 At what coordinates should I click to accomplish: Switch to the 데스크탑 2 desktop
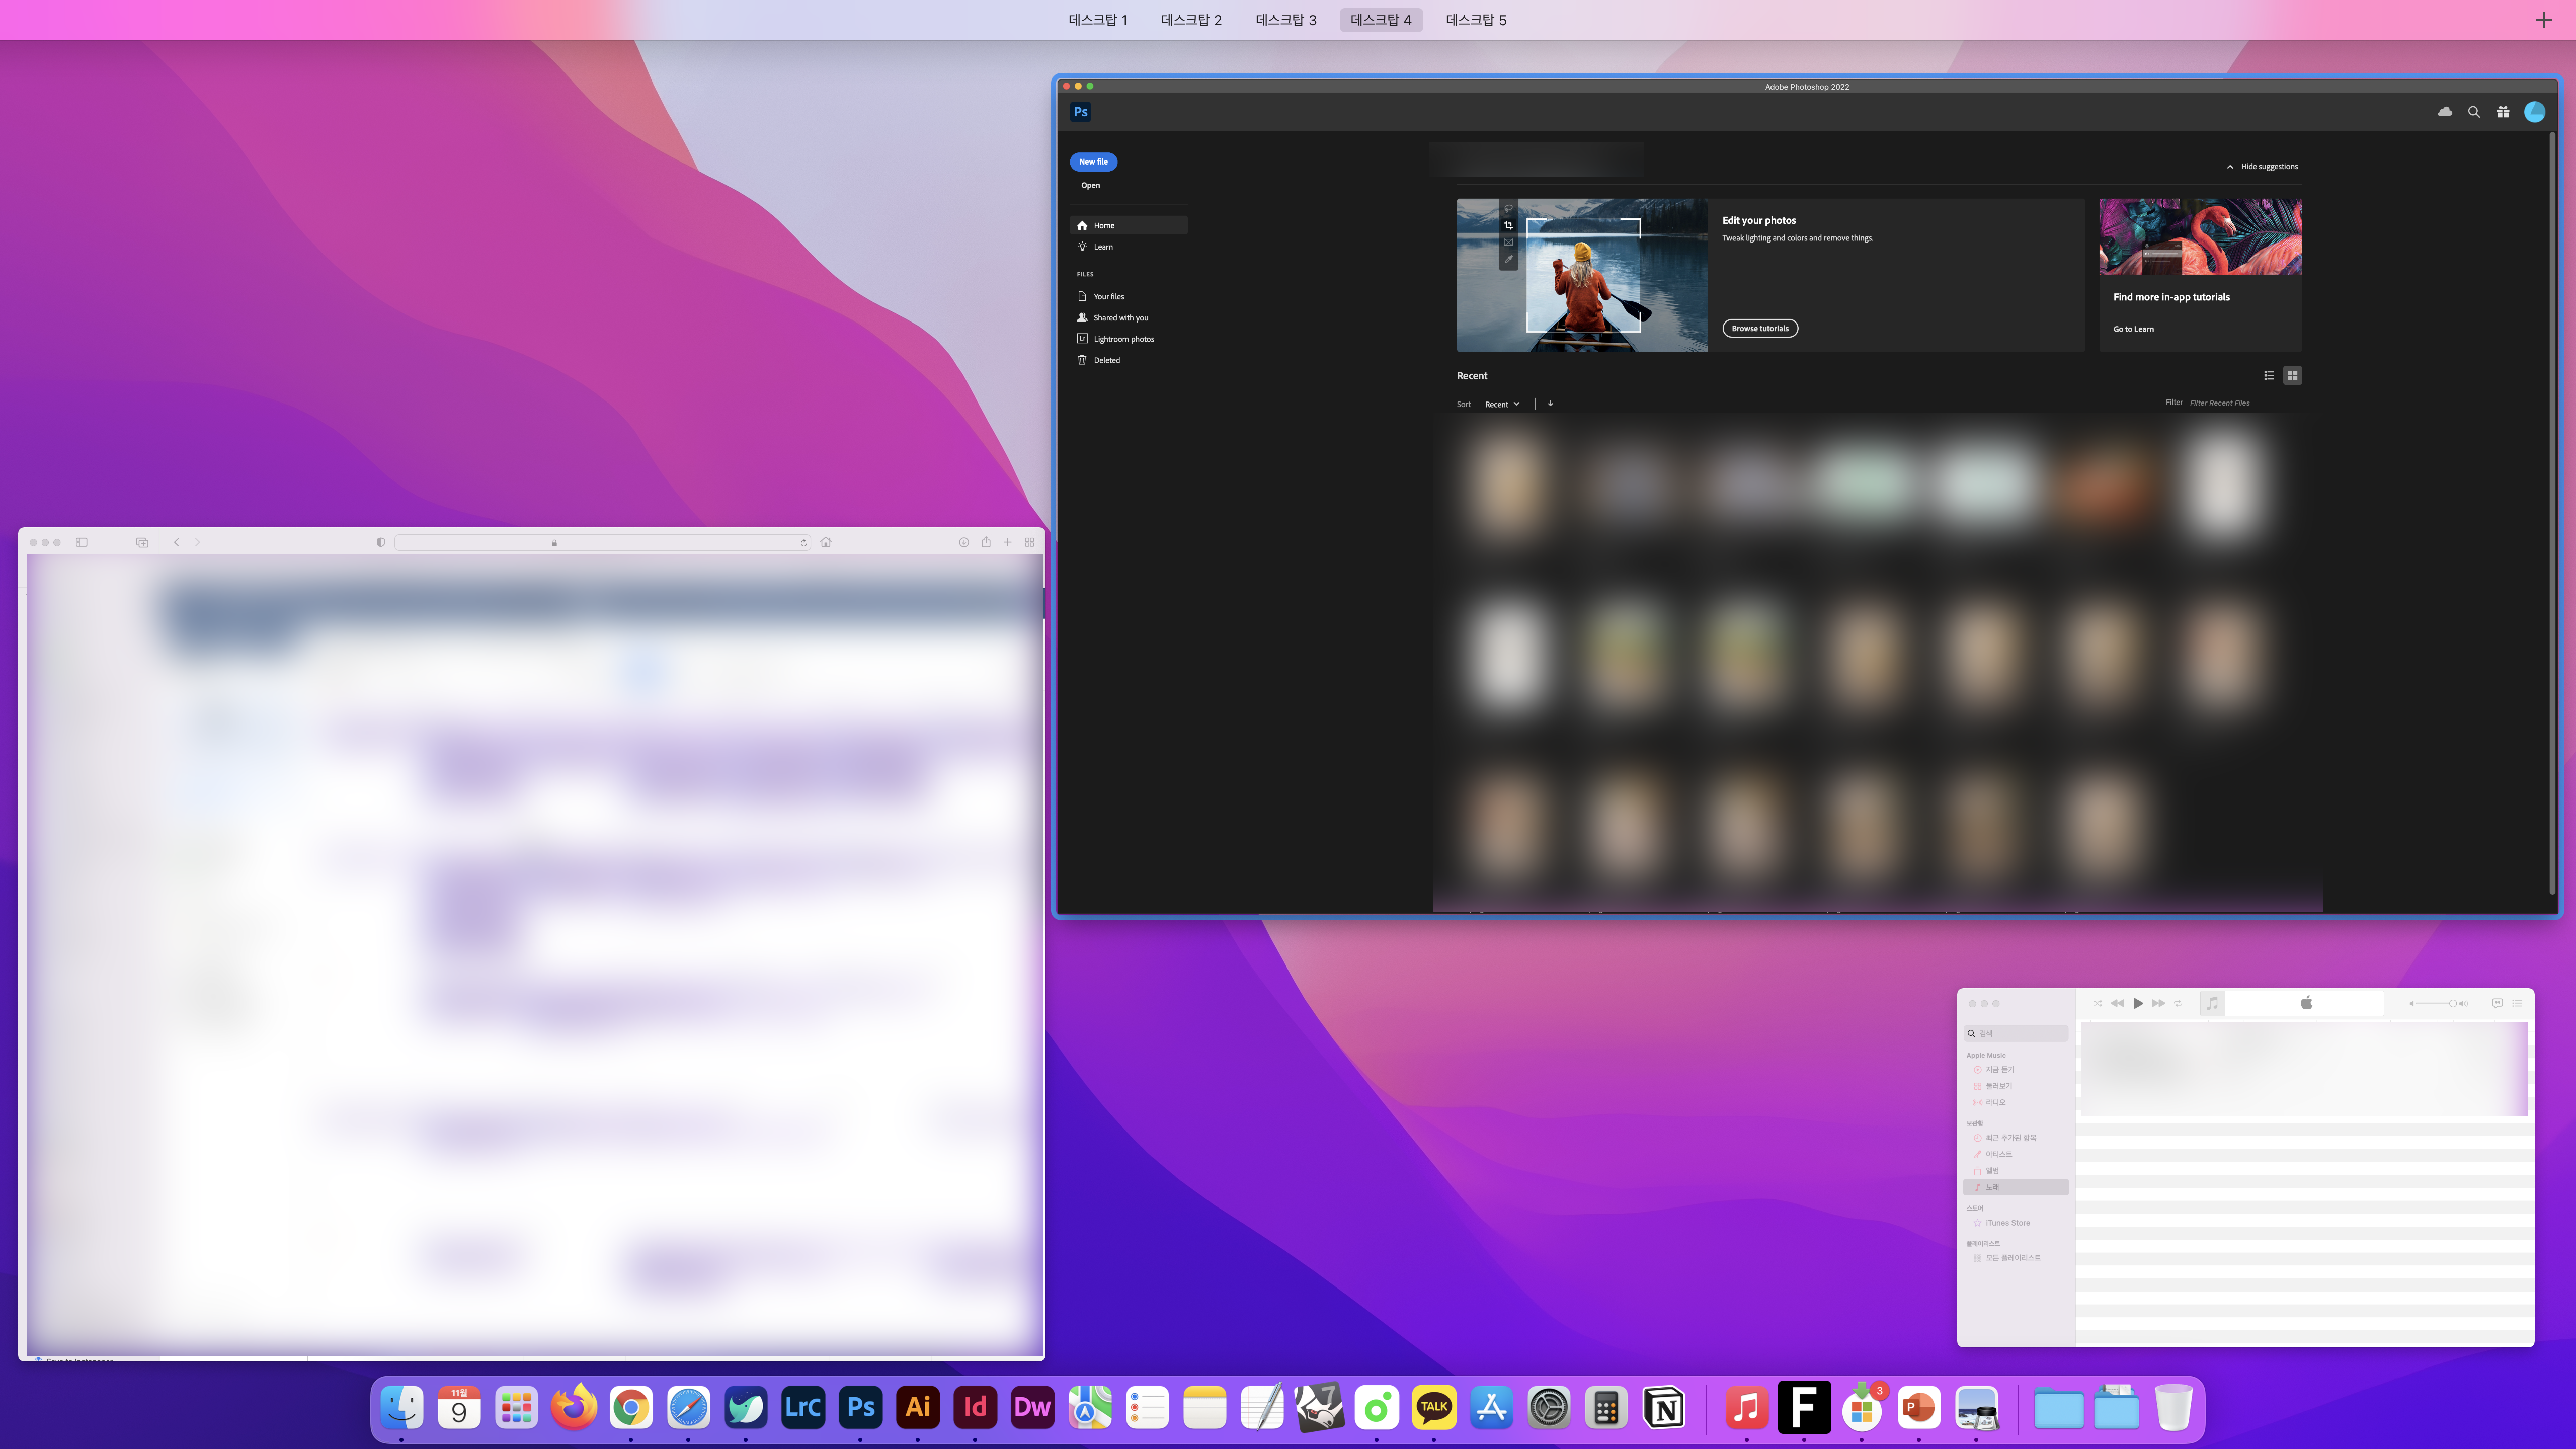coord(1191,20)
